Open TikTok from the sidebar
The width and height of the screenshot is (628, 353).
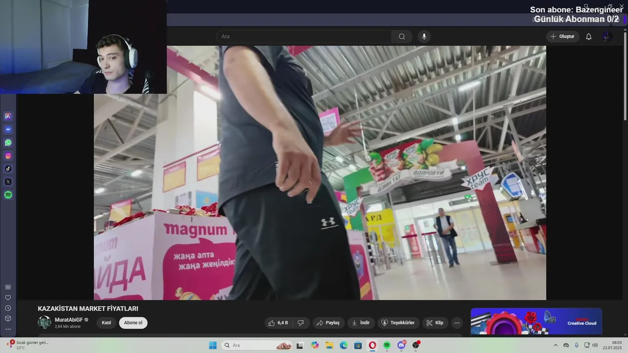[x=8, y=169]
